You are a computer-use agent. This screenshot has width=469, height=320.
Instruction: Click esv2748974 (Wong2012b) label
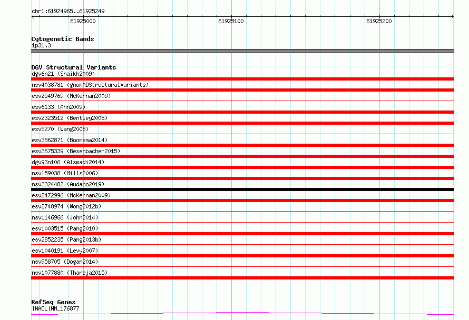66,206
